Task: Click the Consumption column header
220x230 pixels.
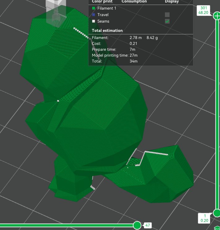Action: tap(134, 2)
